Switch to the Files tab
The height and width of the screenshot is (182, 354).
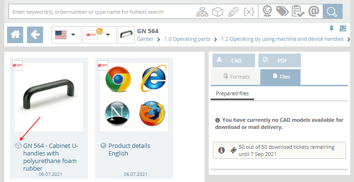pos(280,77)
